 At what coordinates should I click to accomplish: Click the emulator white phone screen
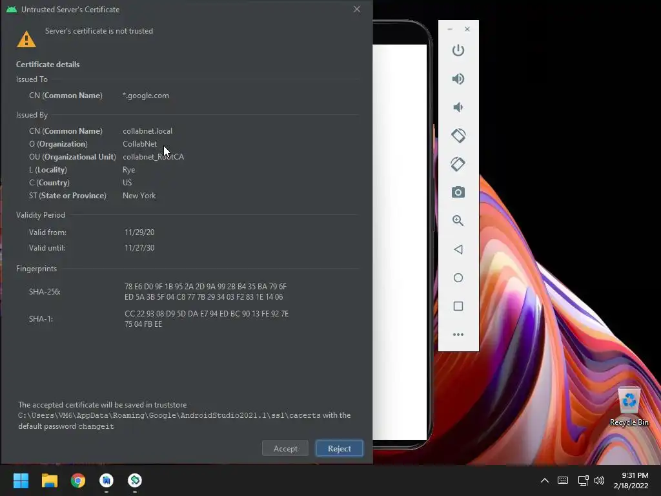tap(400, 242)
